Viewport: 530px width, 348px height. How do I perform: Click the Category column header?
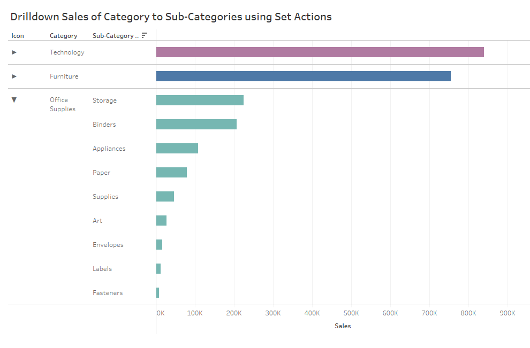click(63, 36)
